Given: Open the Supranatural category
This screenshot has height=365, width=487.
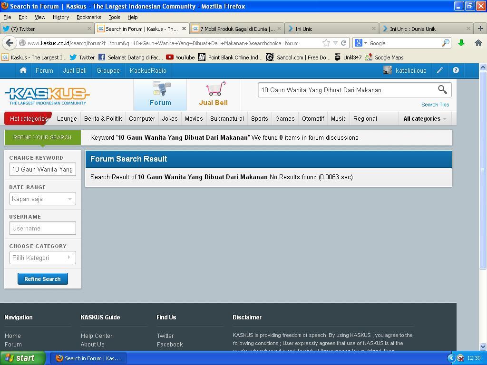Looking at the screenshot, I should (x=227, y=118).
